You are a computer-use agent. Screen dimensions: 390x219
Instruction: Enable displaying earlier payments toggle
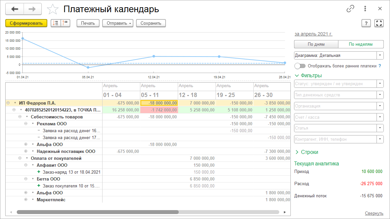pyautogui.click(x=300, y=66)
